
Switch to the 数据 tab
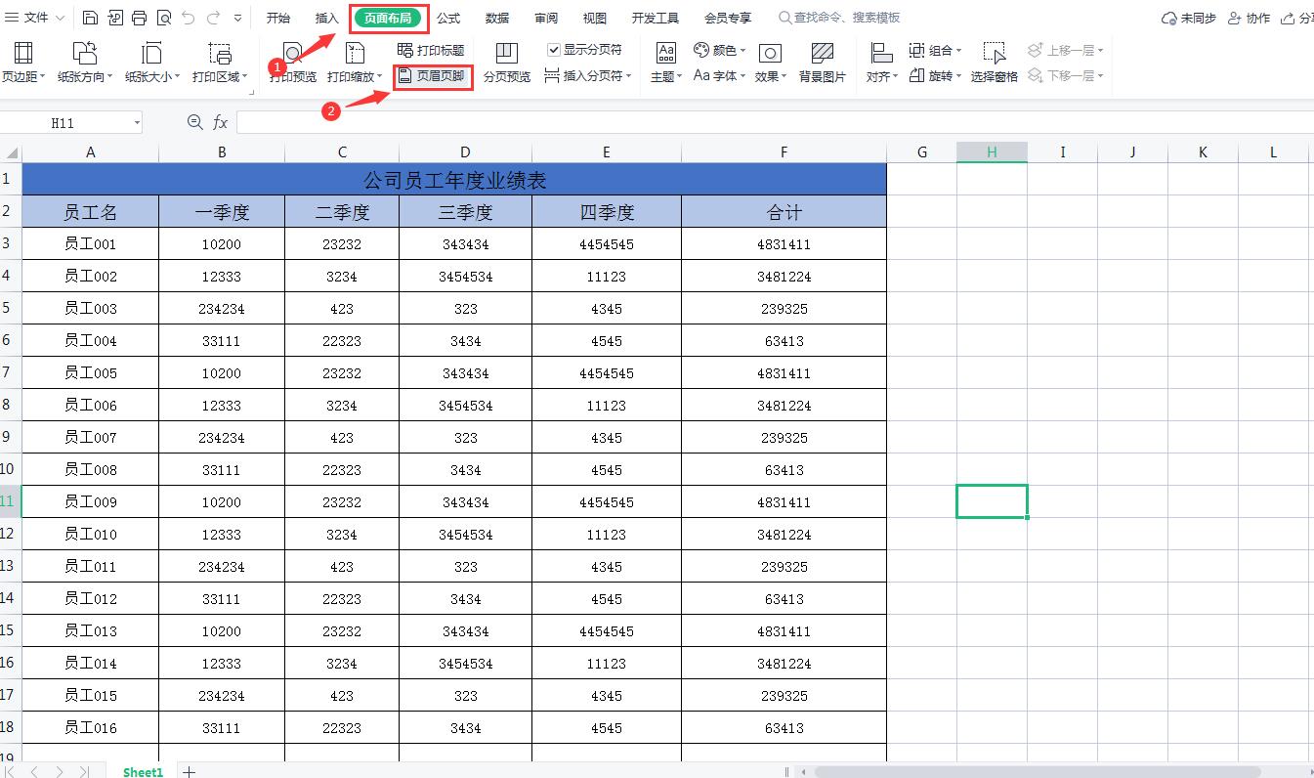pos(497,18)
